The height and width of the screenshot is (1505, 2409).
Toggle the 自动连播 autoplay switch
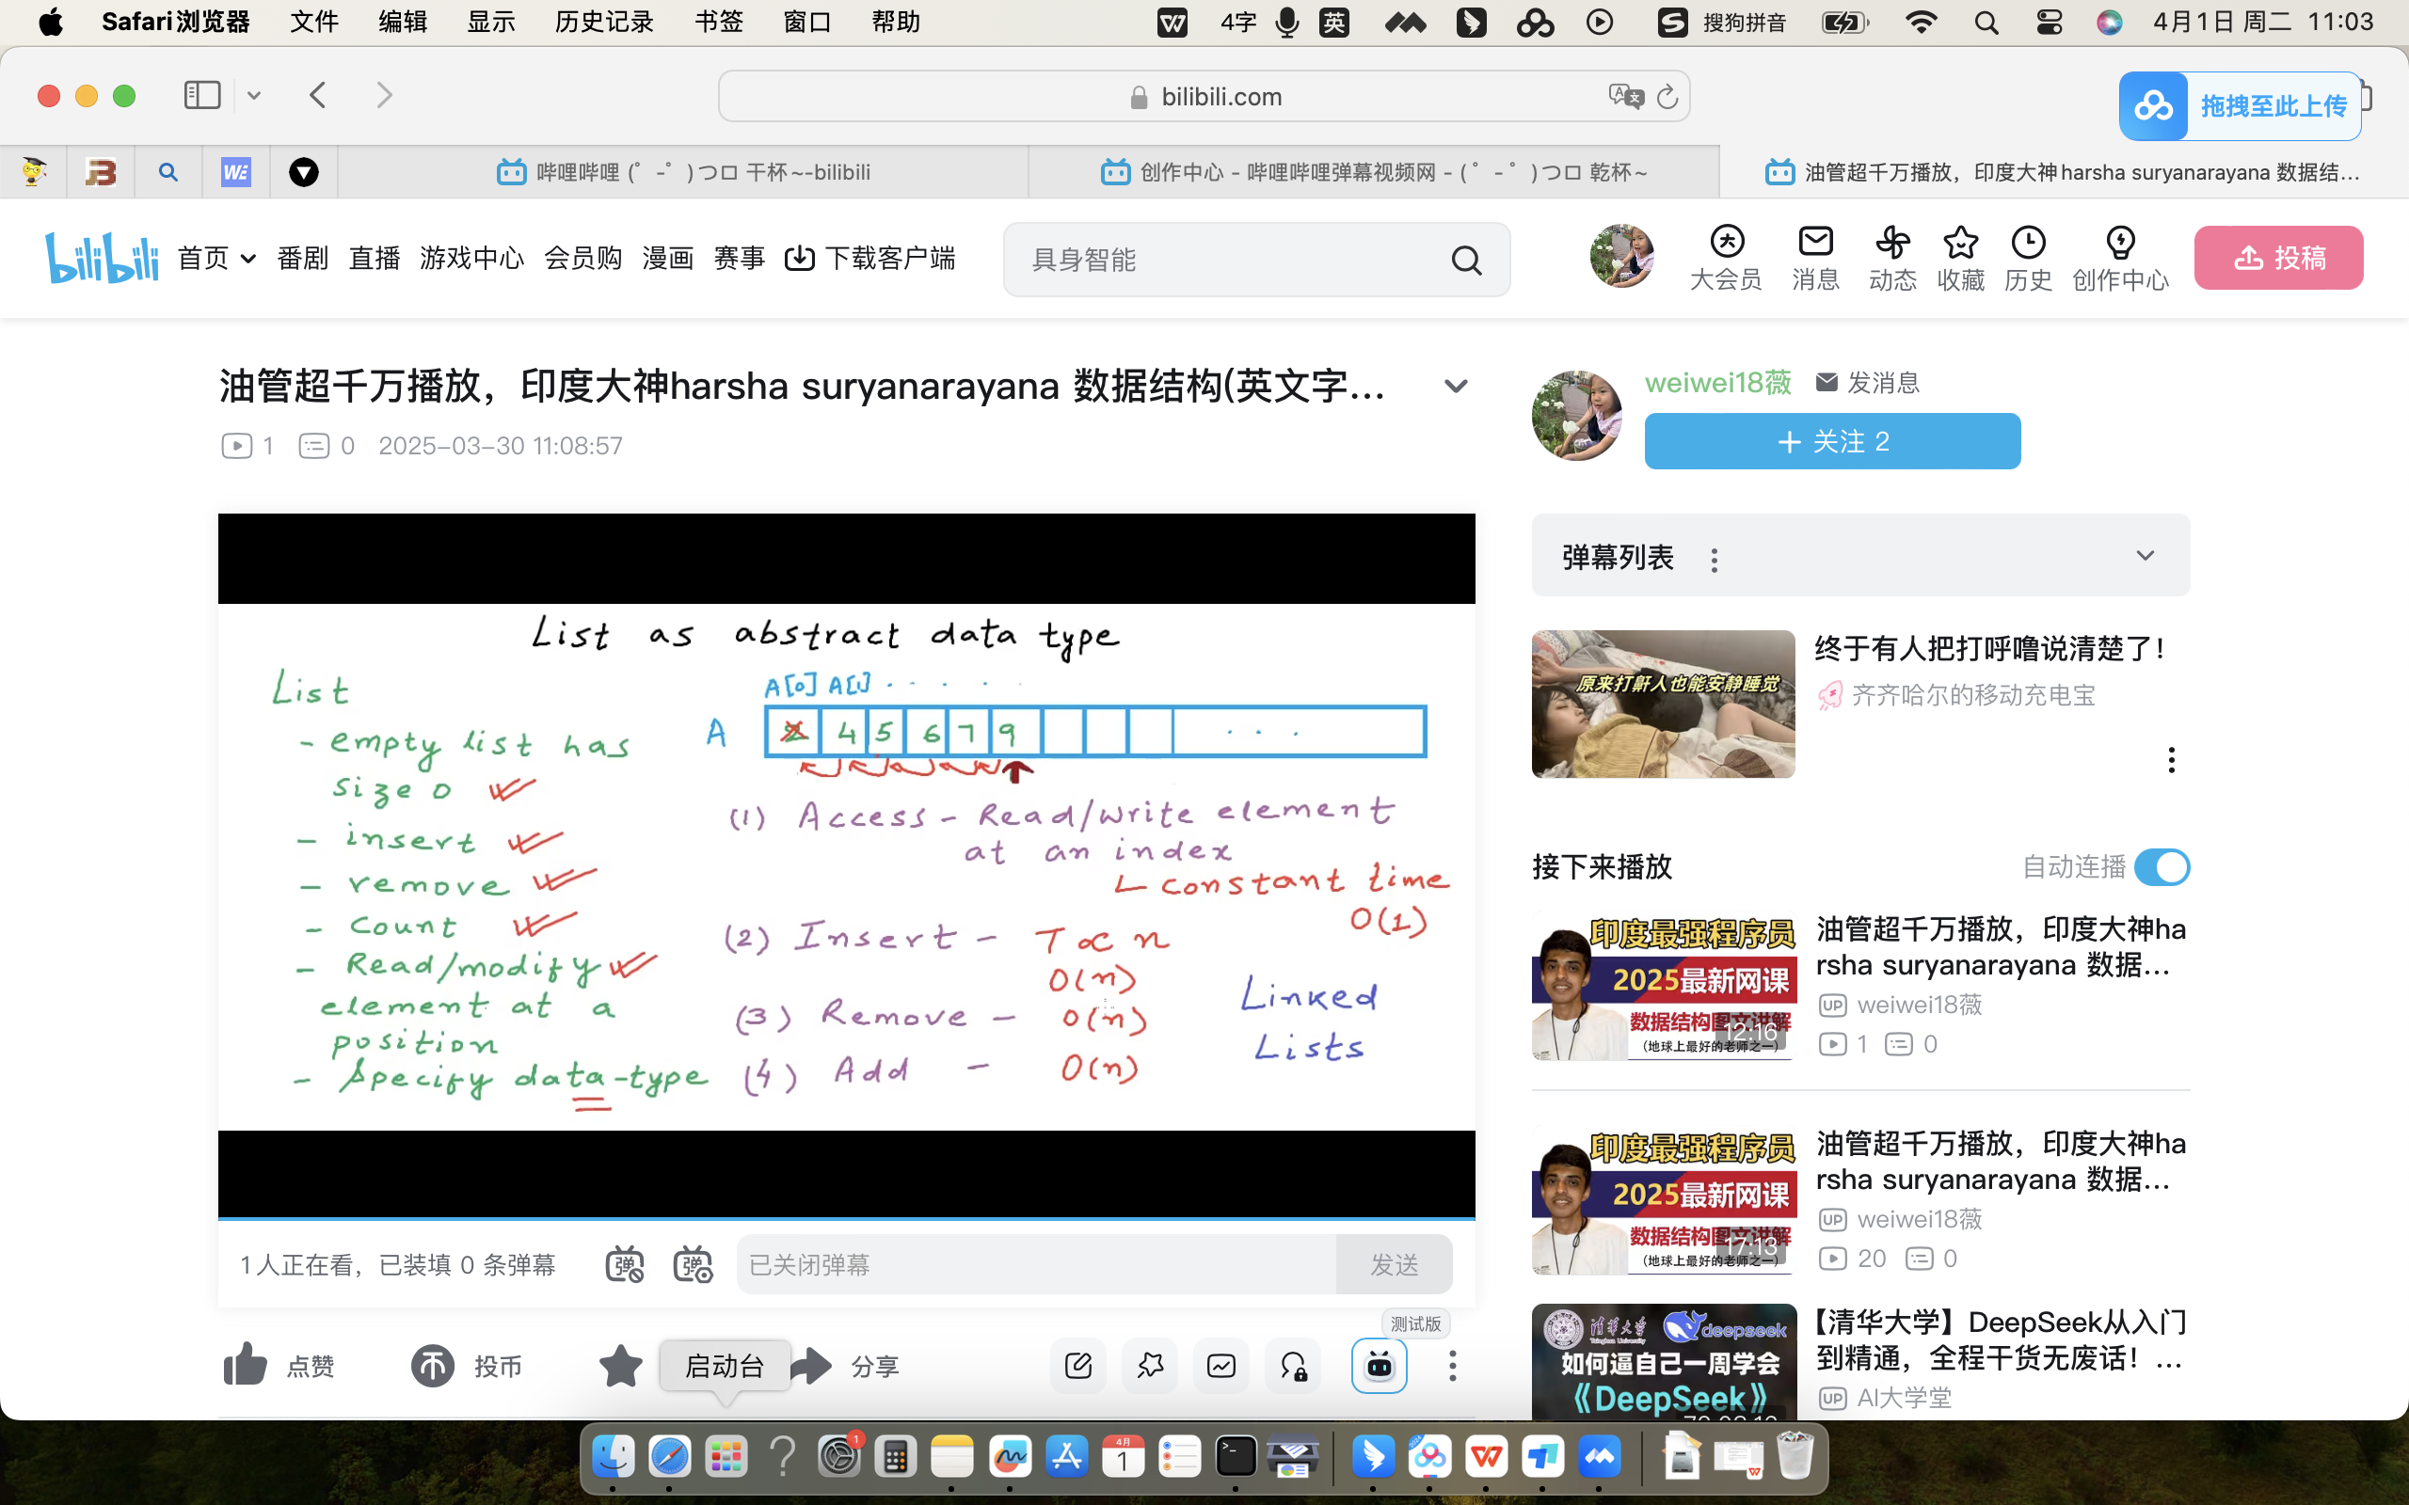pyautogui.click(x=2162, y=867)
